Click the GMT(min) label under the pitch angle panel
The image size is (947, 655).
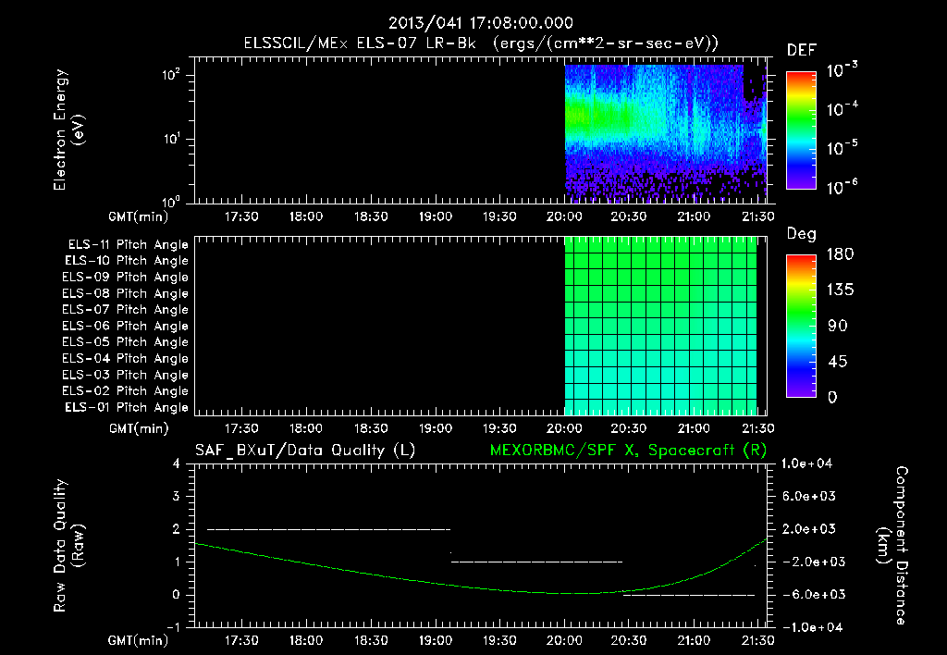click(x=139, y=429)
